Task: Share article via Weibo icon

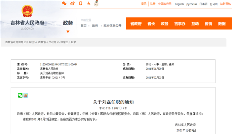Action: click(x=26, y=95)
